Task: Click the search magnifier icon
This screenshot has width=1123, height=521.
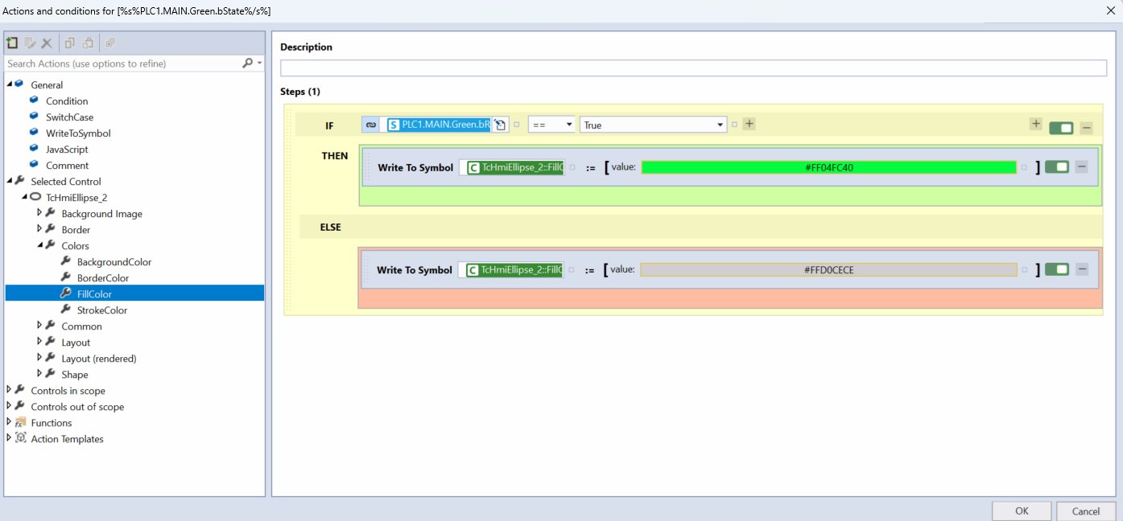Action: coord(248,63)
